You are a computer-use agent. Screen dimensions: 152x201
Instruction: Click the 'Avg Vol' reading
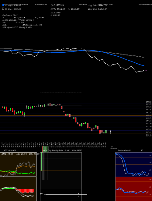98,5
